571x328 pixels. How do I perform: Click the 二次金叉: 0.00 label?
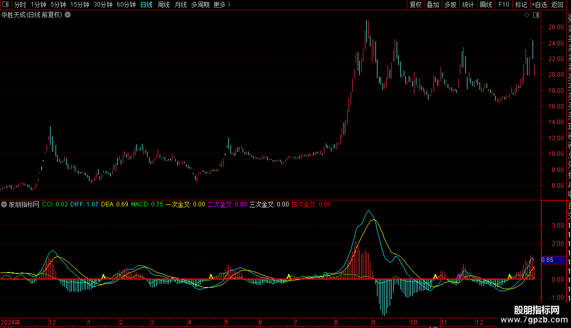[227, 204]
